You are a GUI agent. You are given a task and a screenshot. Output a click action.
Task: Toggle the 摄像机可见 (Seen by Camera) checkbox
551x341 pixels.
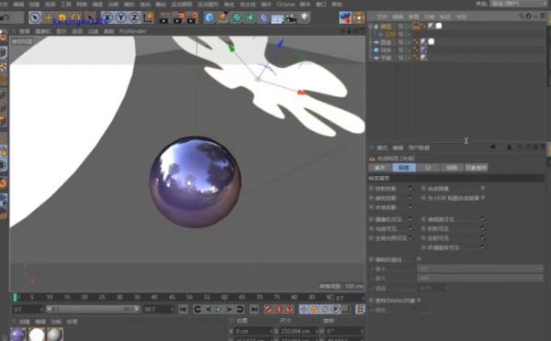(410, 219)
